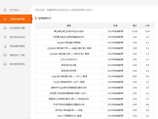Open 课程讲义下载 sidebar entry
The height and width of the screenshot is (119, 158).
tap(17, 55)
